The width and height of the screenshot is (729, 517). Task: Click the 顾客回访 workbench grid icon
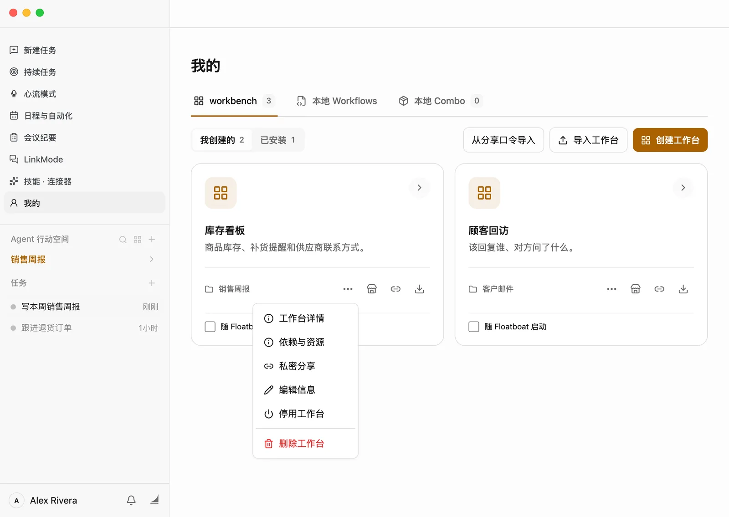coord(484,193)
